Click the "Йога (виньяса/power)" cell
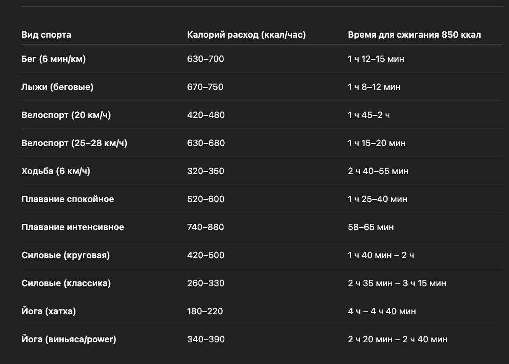The height and width of the screenshot is (364, 509). click(69, 339)
